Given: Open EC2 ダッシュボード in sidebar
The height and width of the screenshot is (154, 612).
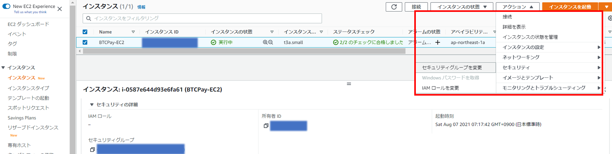Looking at the screenshot, I should tap(28, 24).
